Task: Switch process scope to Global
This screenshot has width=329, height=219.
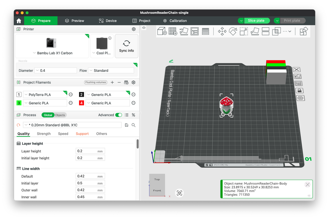Action: pyautogui.click(x=48, y=115)
